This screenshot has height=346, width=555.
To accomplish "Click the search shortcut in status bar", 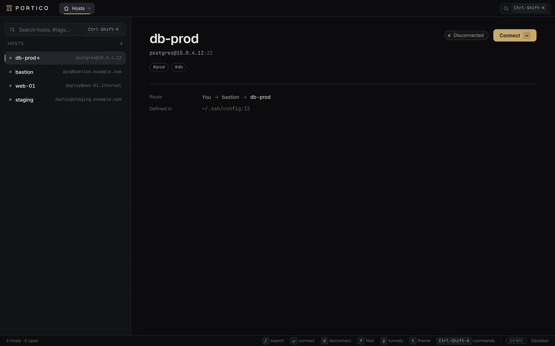I will pos(273,341).
